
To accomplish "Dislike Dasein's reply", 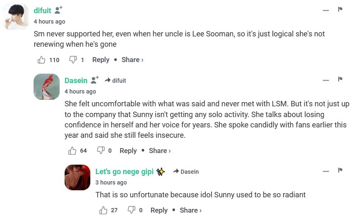I will click(100, 151).
